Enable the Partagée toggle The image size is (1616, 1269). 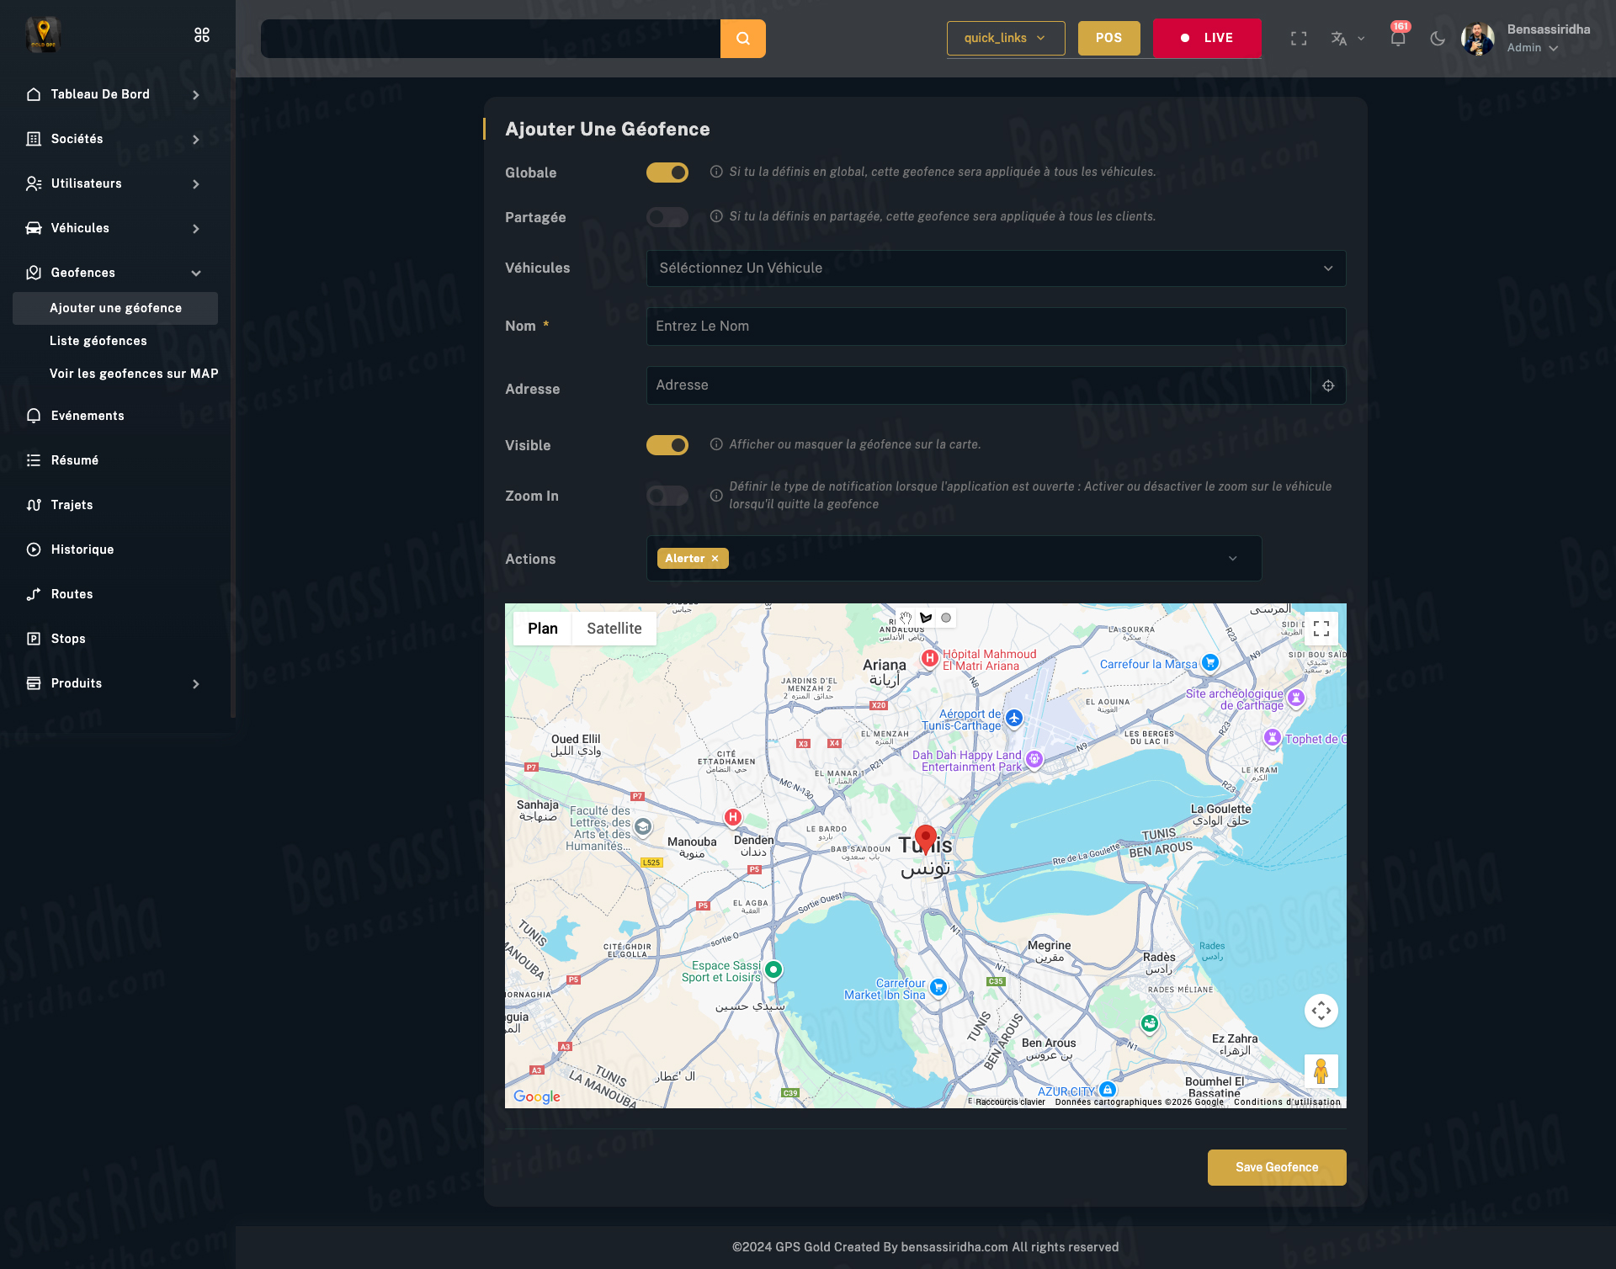(x=667, y=217)
